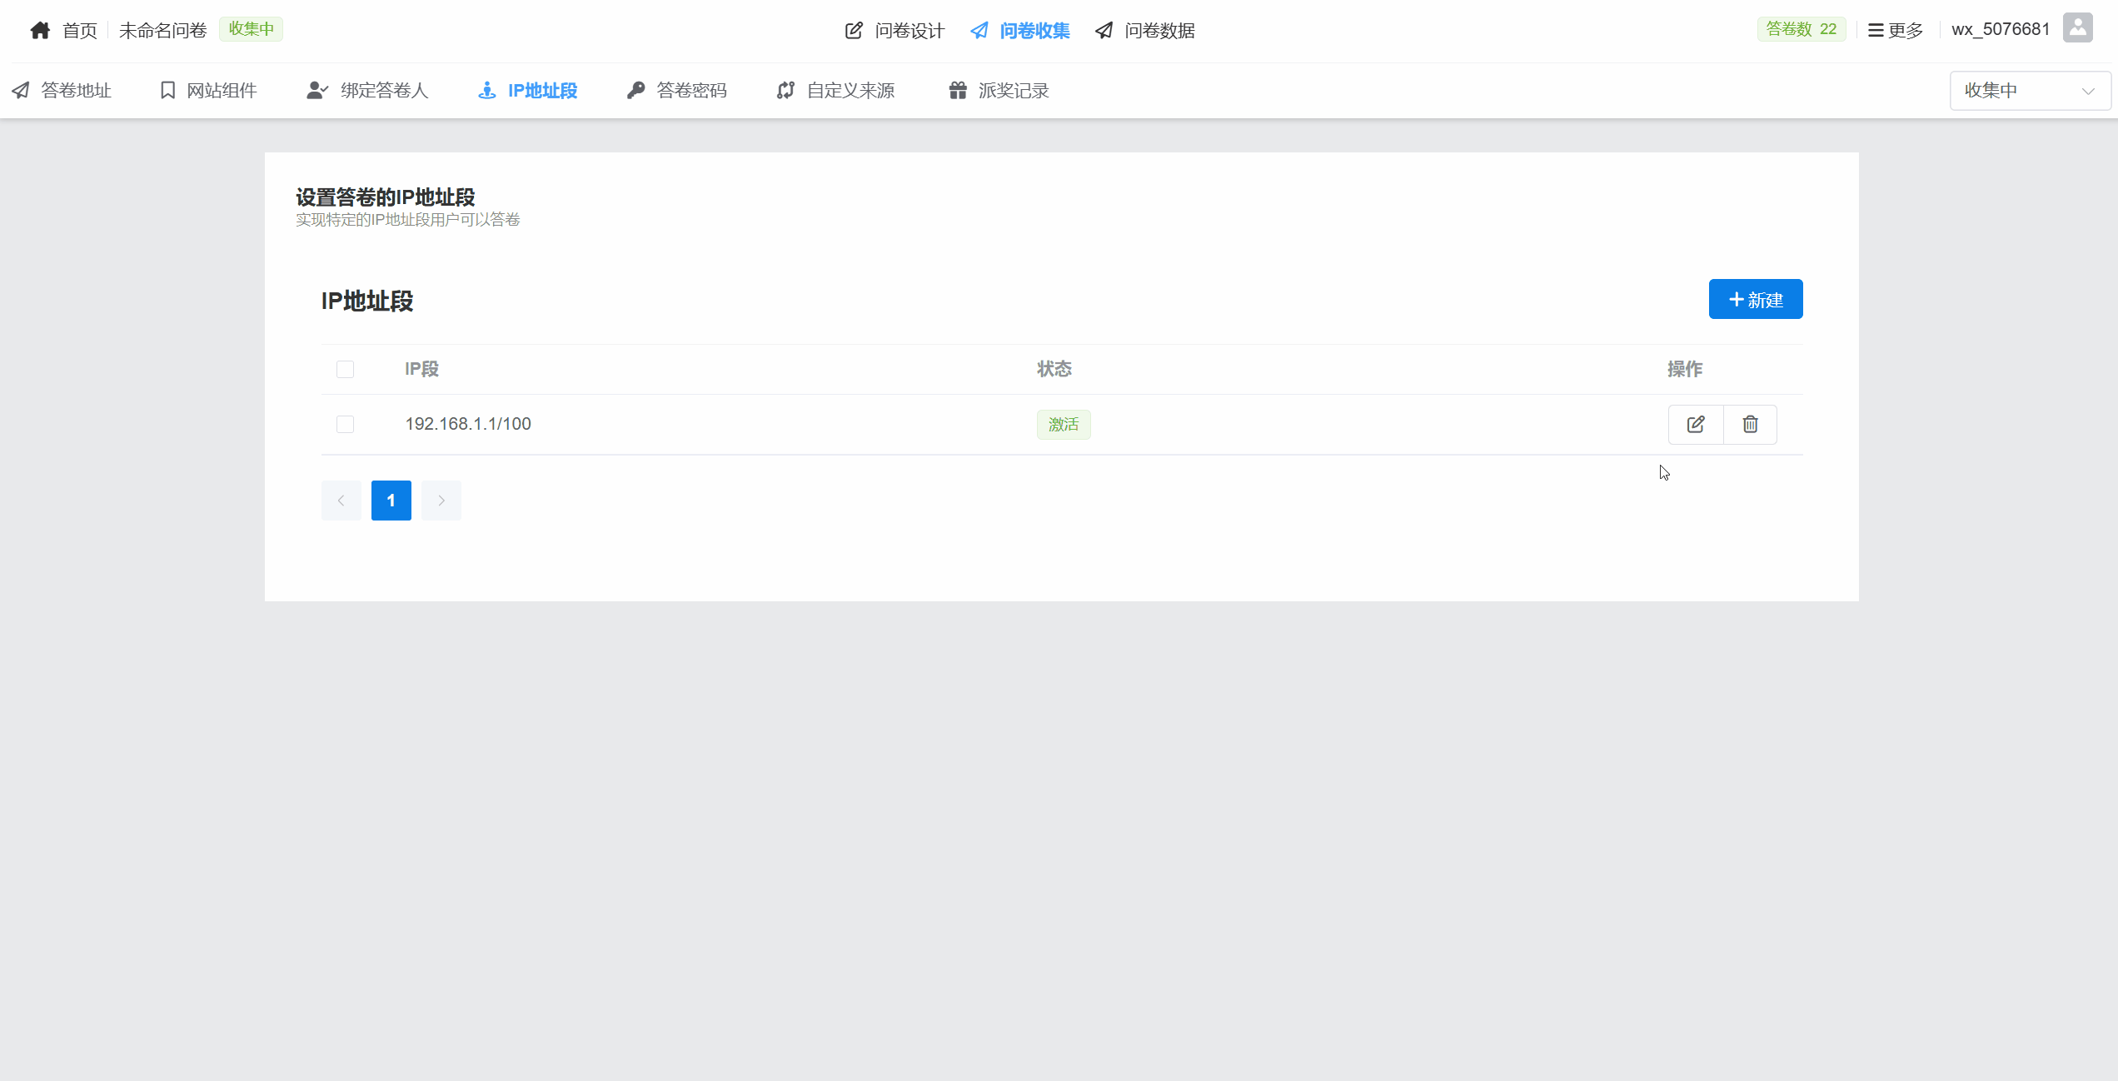
Task: Click the 答卷密码 key icon
Action: coord(635,90)
